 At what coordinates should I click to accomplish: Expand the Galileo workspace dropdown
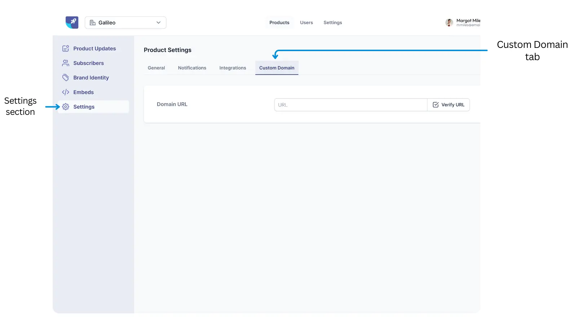coord(125,22)
